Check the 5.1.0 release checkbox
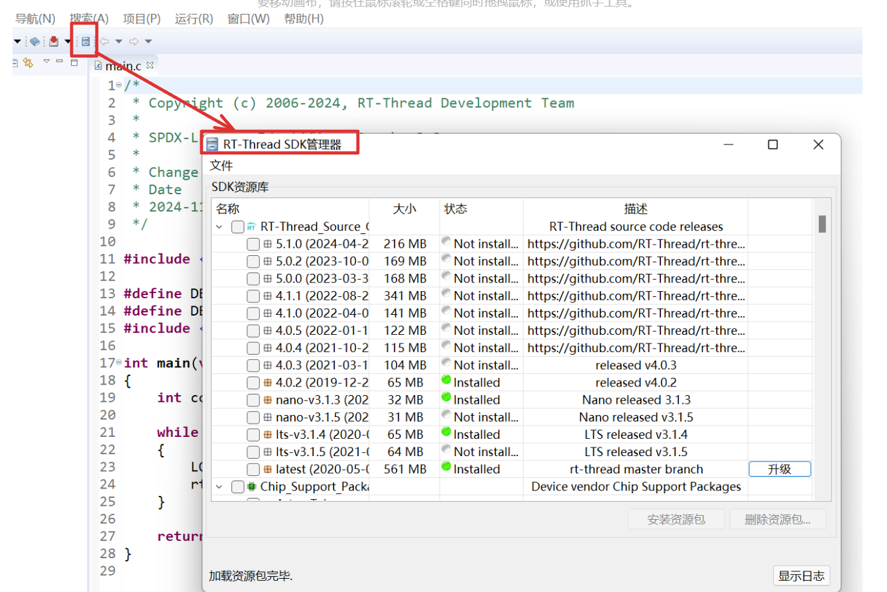The height and width of the screenshot is (592, 887). (x=253, y=244)
